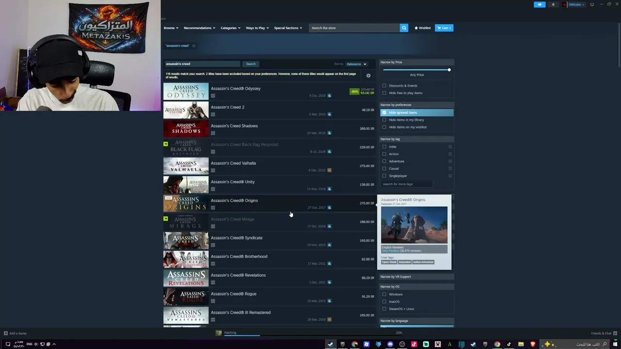The width and height of the screenshot is (621, 349).
Task: Click the "search for more tags" field
Action: [407, 184]
